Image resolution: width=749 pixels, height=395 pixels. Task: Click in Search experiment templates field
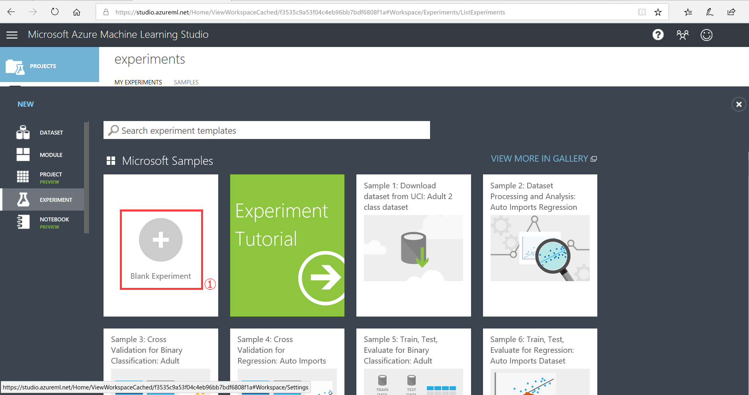(x=267, y=130)
